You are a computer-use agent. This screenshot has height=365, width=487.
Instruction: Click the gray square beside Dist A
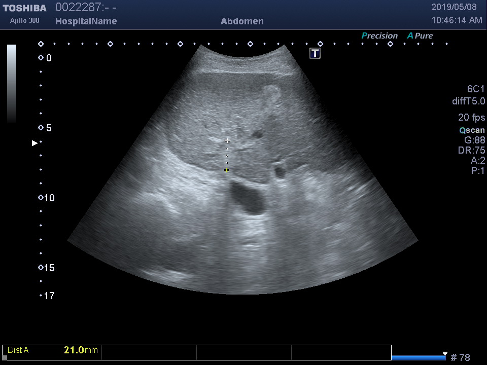point(5,357)
